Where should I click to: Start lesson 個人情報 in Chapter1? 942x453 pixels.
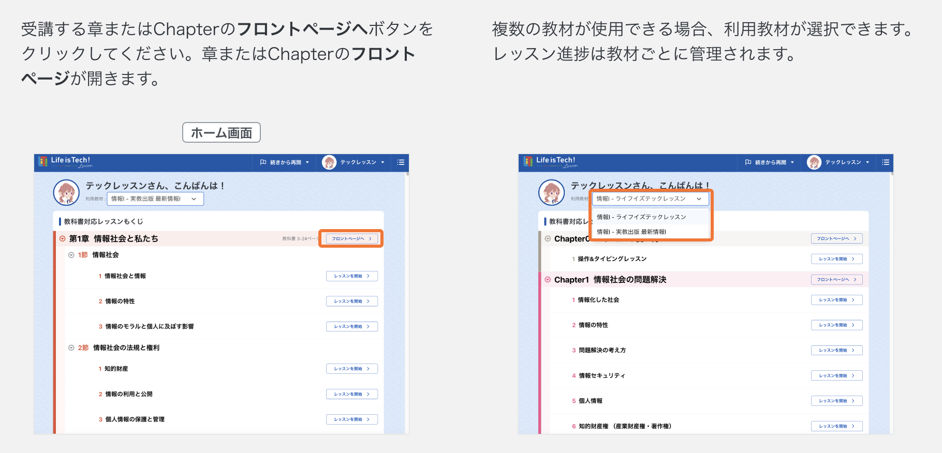pos(837,401)
